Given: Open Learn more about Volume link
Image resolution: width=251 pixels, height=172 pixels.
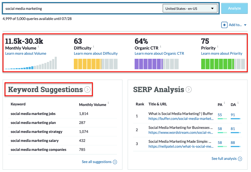Looking at the screenshot, I should [x=26, y=54].
